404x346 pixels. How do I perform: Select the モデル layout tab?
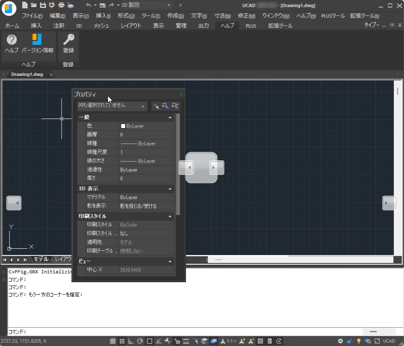point(41,259)
